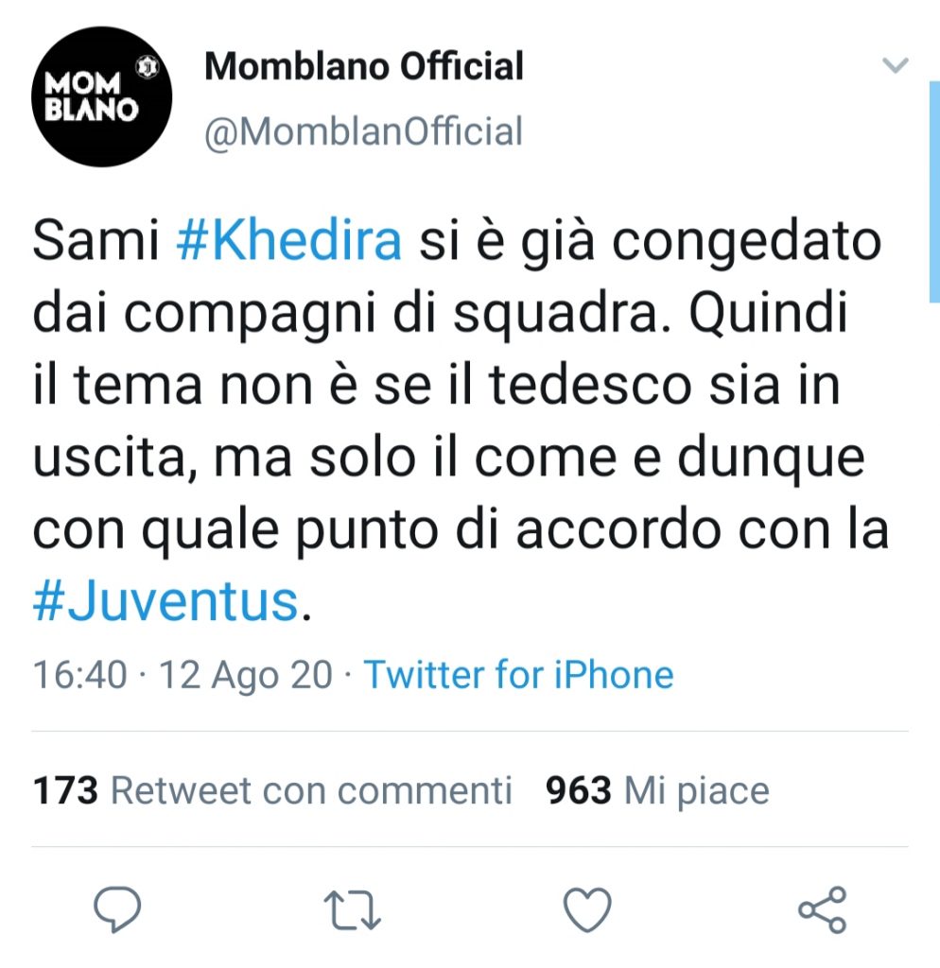Click the Twitter for iPhone source link
The height and width of the screenshot is (968, 940).
click(x=519, y=675)
